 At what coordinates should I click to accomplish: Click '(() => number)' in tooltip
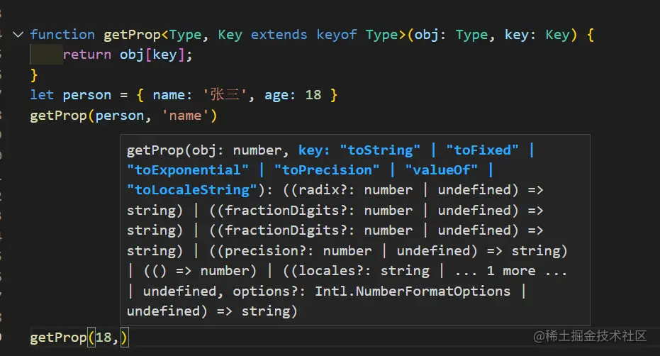200,271
